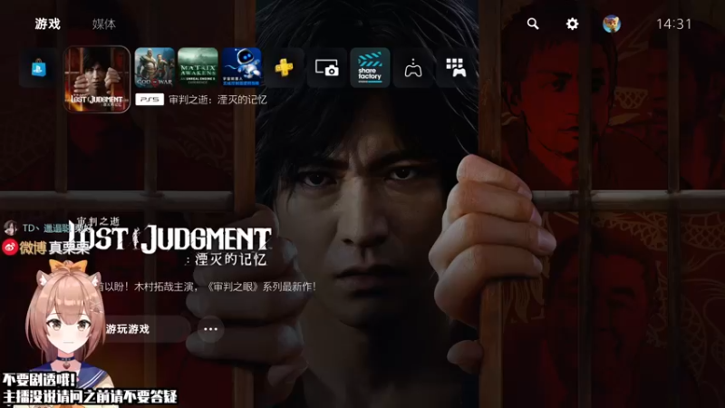This screenshot has height=408, width=725.
Task: Click the Weibo logo in overlay
Action: pyautogui.click(x=10, y=248)
